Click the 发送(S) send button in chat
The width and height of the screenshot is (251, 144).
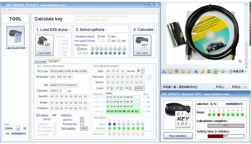236,87
